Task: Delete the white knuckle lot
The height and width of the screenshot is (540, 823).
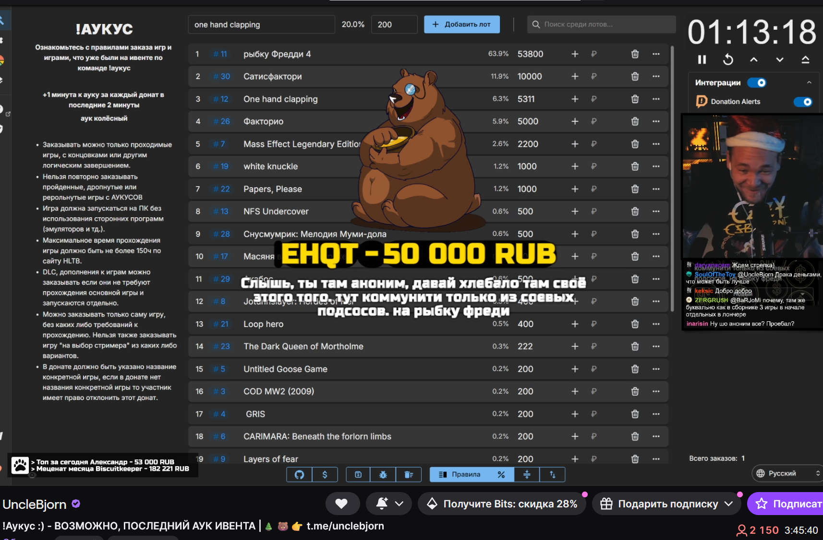Action: pos(635,166)
